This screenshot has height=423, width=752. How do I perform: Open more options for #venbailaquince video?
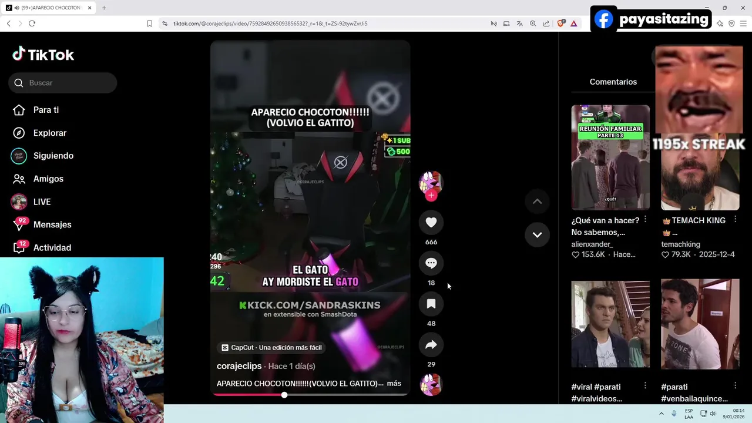pos(735,385)
